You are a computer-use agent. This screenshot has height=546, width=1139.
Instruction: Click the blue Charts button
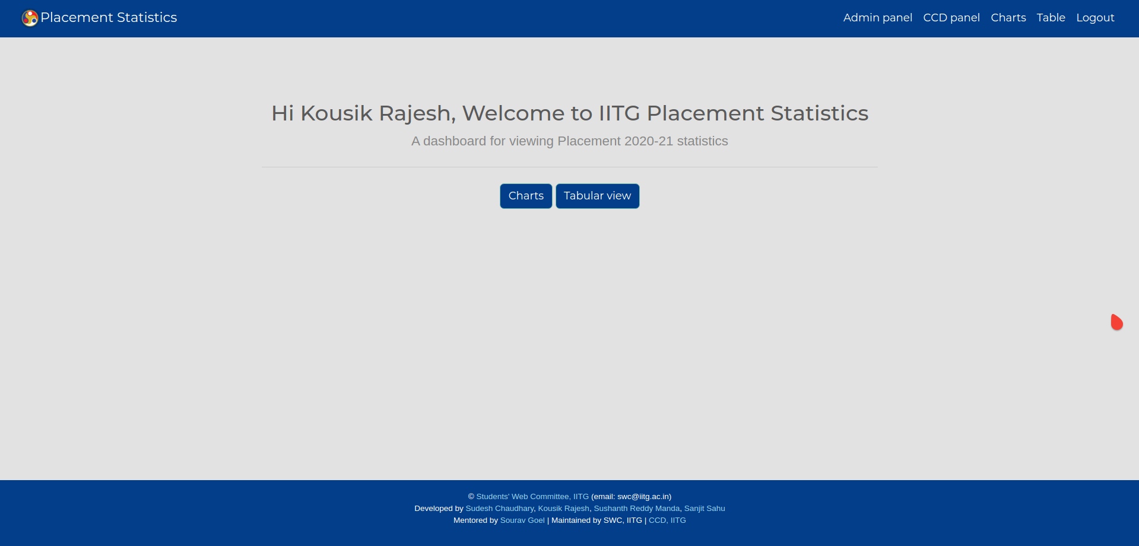[526, 196]
